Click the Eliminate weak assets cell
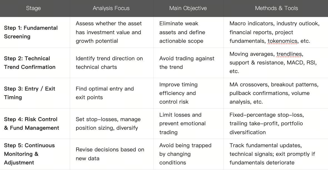 pos(182,32)
